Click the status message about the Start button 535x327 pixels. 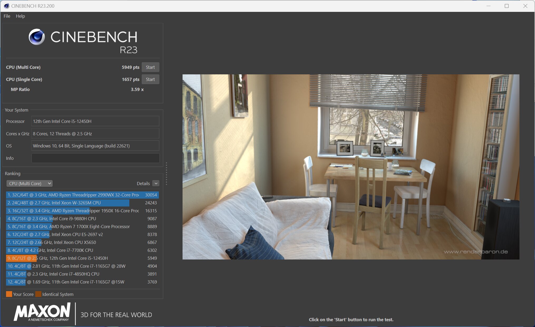[351, 320]
